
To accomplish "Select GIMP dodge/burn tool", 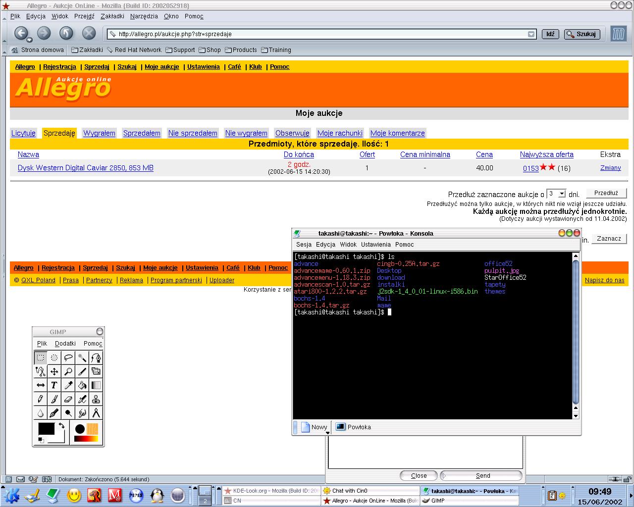I will pyautogui.click(x=68, y=413).
